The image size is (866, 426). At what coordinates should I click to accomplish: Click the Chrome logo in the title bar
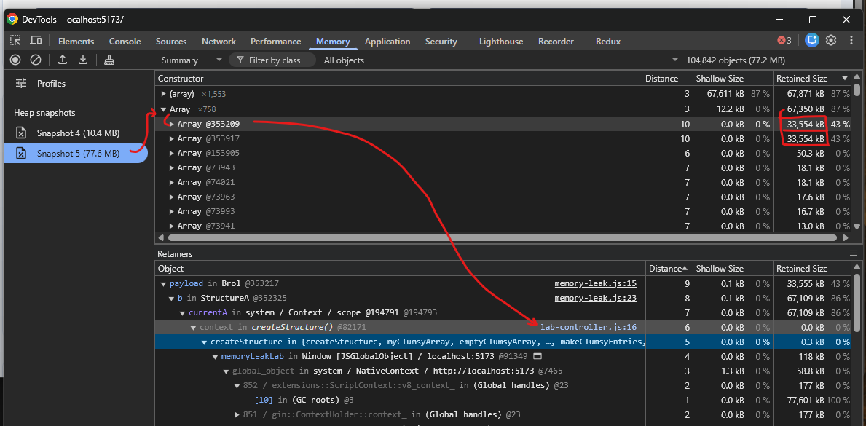[x=12, y=20]
